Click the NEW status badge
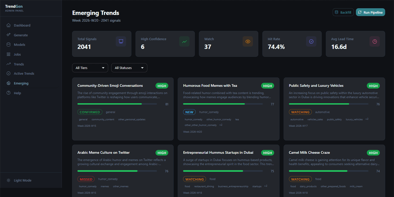Viewport: 394px width, 197px height. pos(189,112)
